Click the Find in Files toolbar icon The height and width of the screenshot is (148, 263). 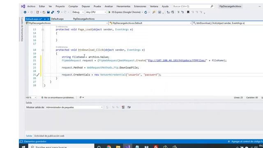point(154,12)
